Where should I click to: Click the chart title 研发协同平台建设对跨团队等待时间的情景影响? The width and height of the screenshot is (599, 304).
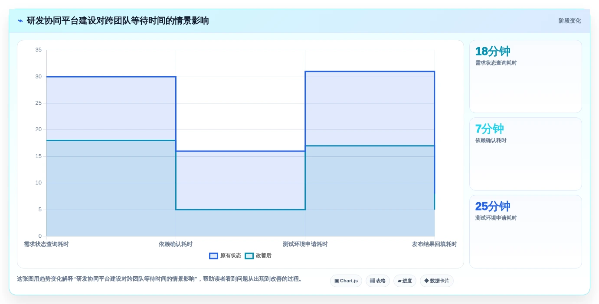tap(118, 21)
